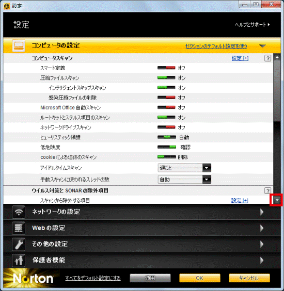Open thread count dropdown showing 自動
Screen dimensions: 284x291
pyautogui.click(x=184, y=180)
